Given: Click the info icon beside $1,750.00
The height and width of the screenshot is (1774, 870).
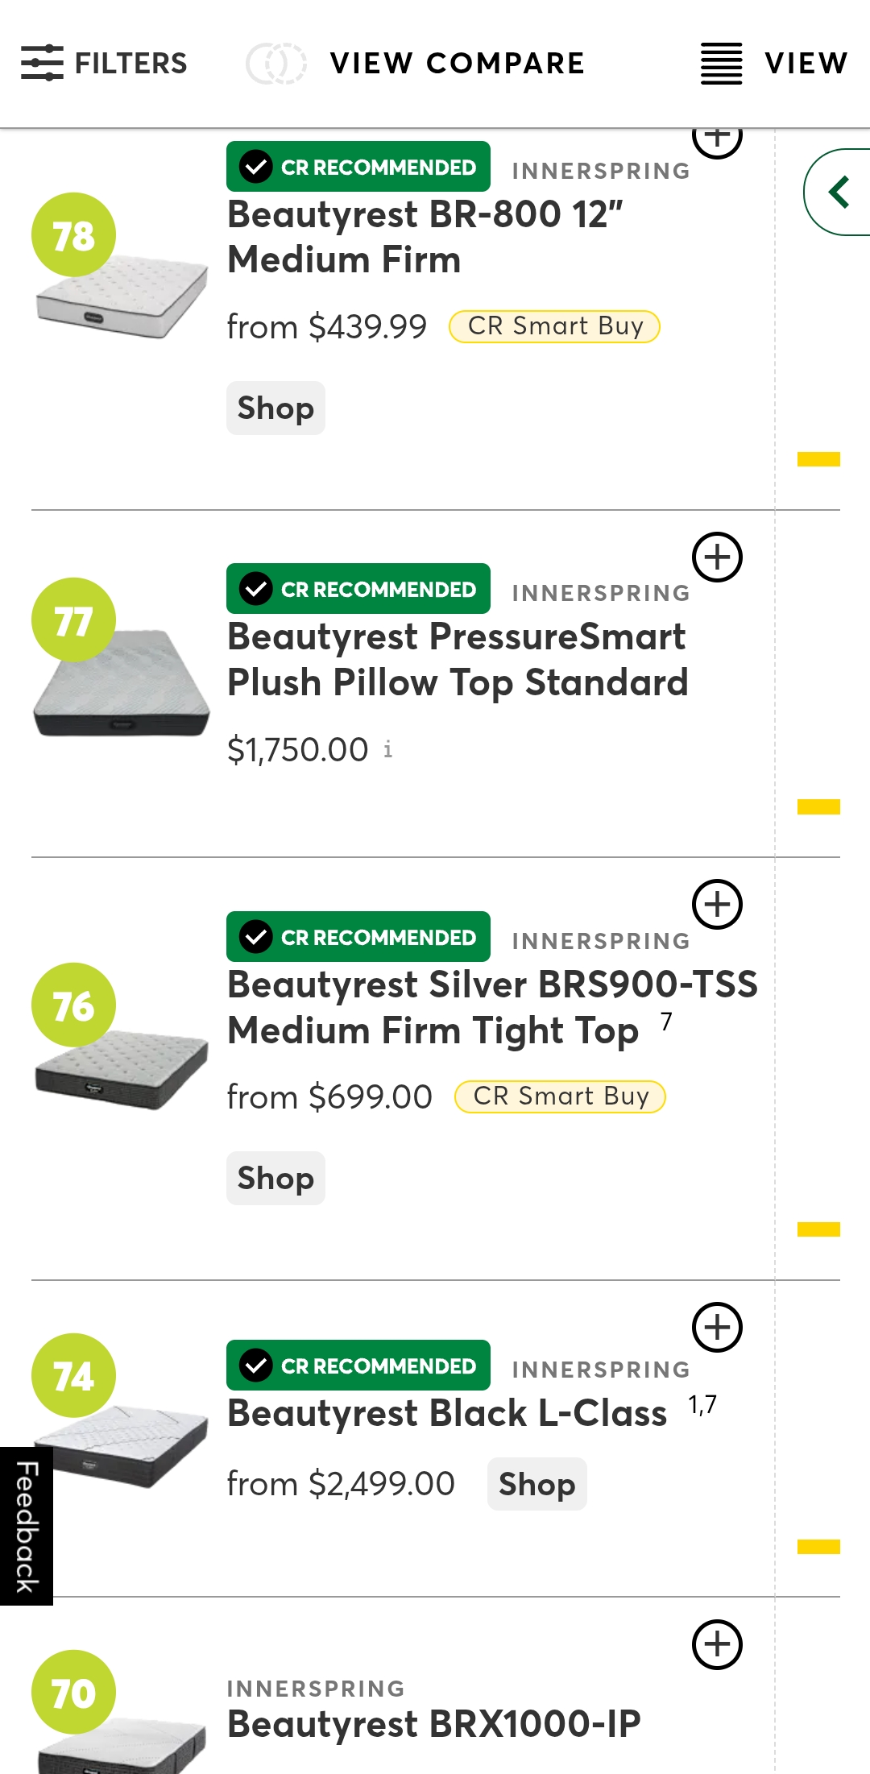Looking at the screenshot, I should click(388, 750).
